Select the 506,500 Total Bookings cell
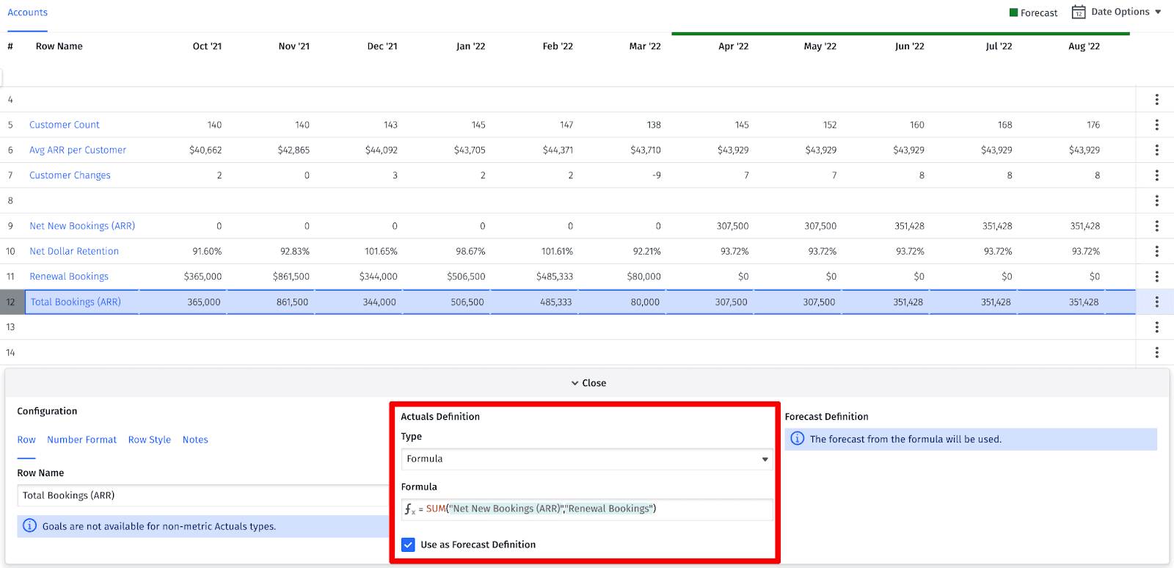 coord(467,302)
